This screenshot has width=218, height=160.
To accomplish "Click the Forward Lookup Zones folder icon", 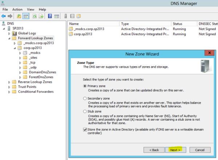I will pyautogui.click(x=14, y=38).
